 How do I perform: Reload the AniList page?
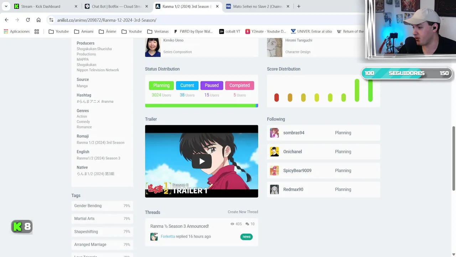[x=28, y=20]
